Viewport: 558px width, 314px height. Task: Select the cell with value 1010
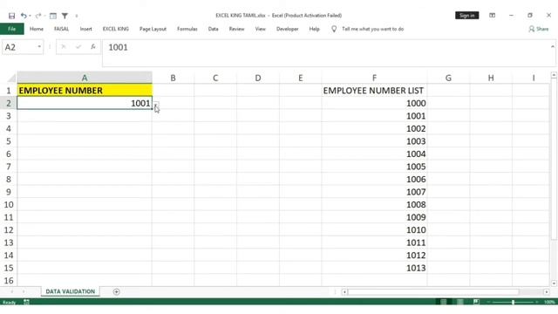pyautogui.click(x=374, y=230)
